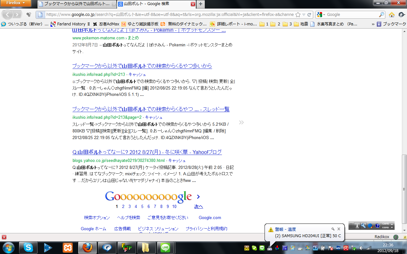Toggle the KANA lock on IME bar
407x254 pixels.
(385, 227)
